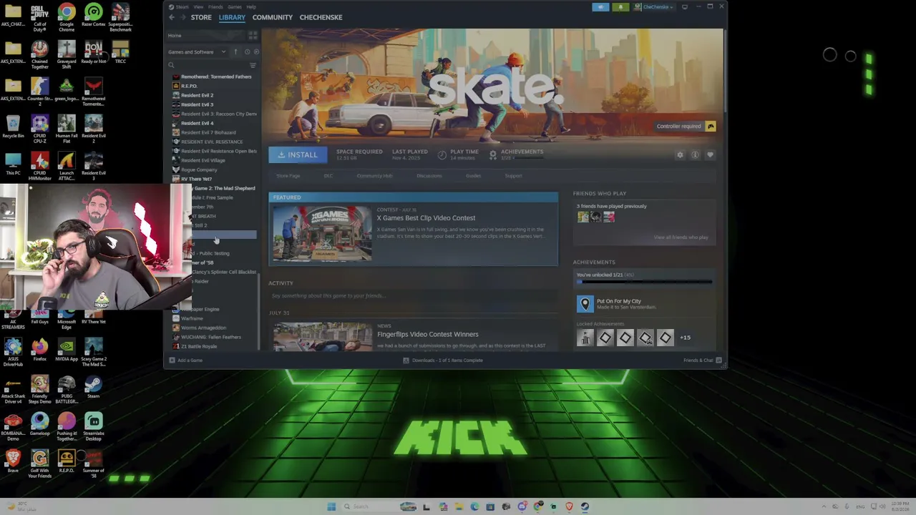Show skate game info icon

695,154
